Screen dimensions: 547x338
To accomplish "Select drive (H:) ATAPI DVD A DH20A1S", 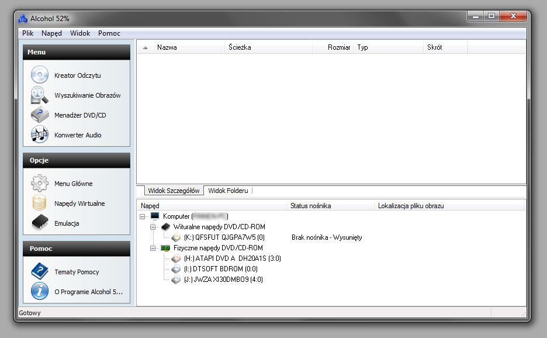I will click(233, 258).
